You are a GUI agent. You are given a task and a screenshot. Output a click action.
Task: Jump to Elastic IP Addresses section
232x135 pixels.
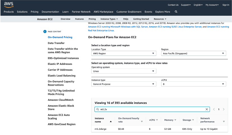[x=60, y=64]
